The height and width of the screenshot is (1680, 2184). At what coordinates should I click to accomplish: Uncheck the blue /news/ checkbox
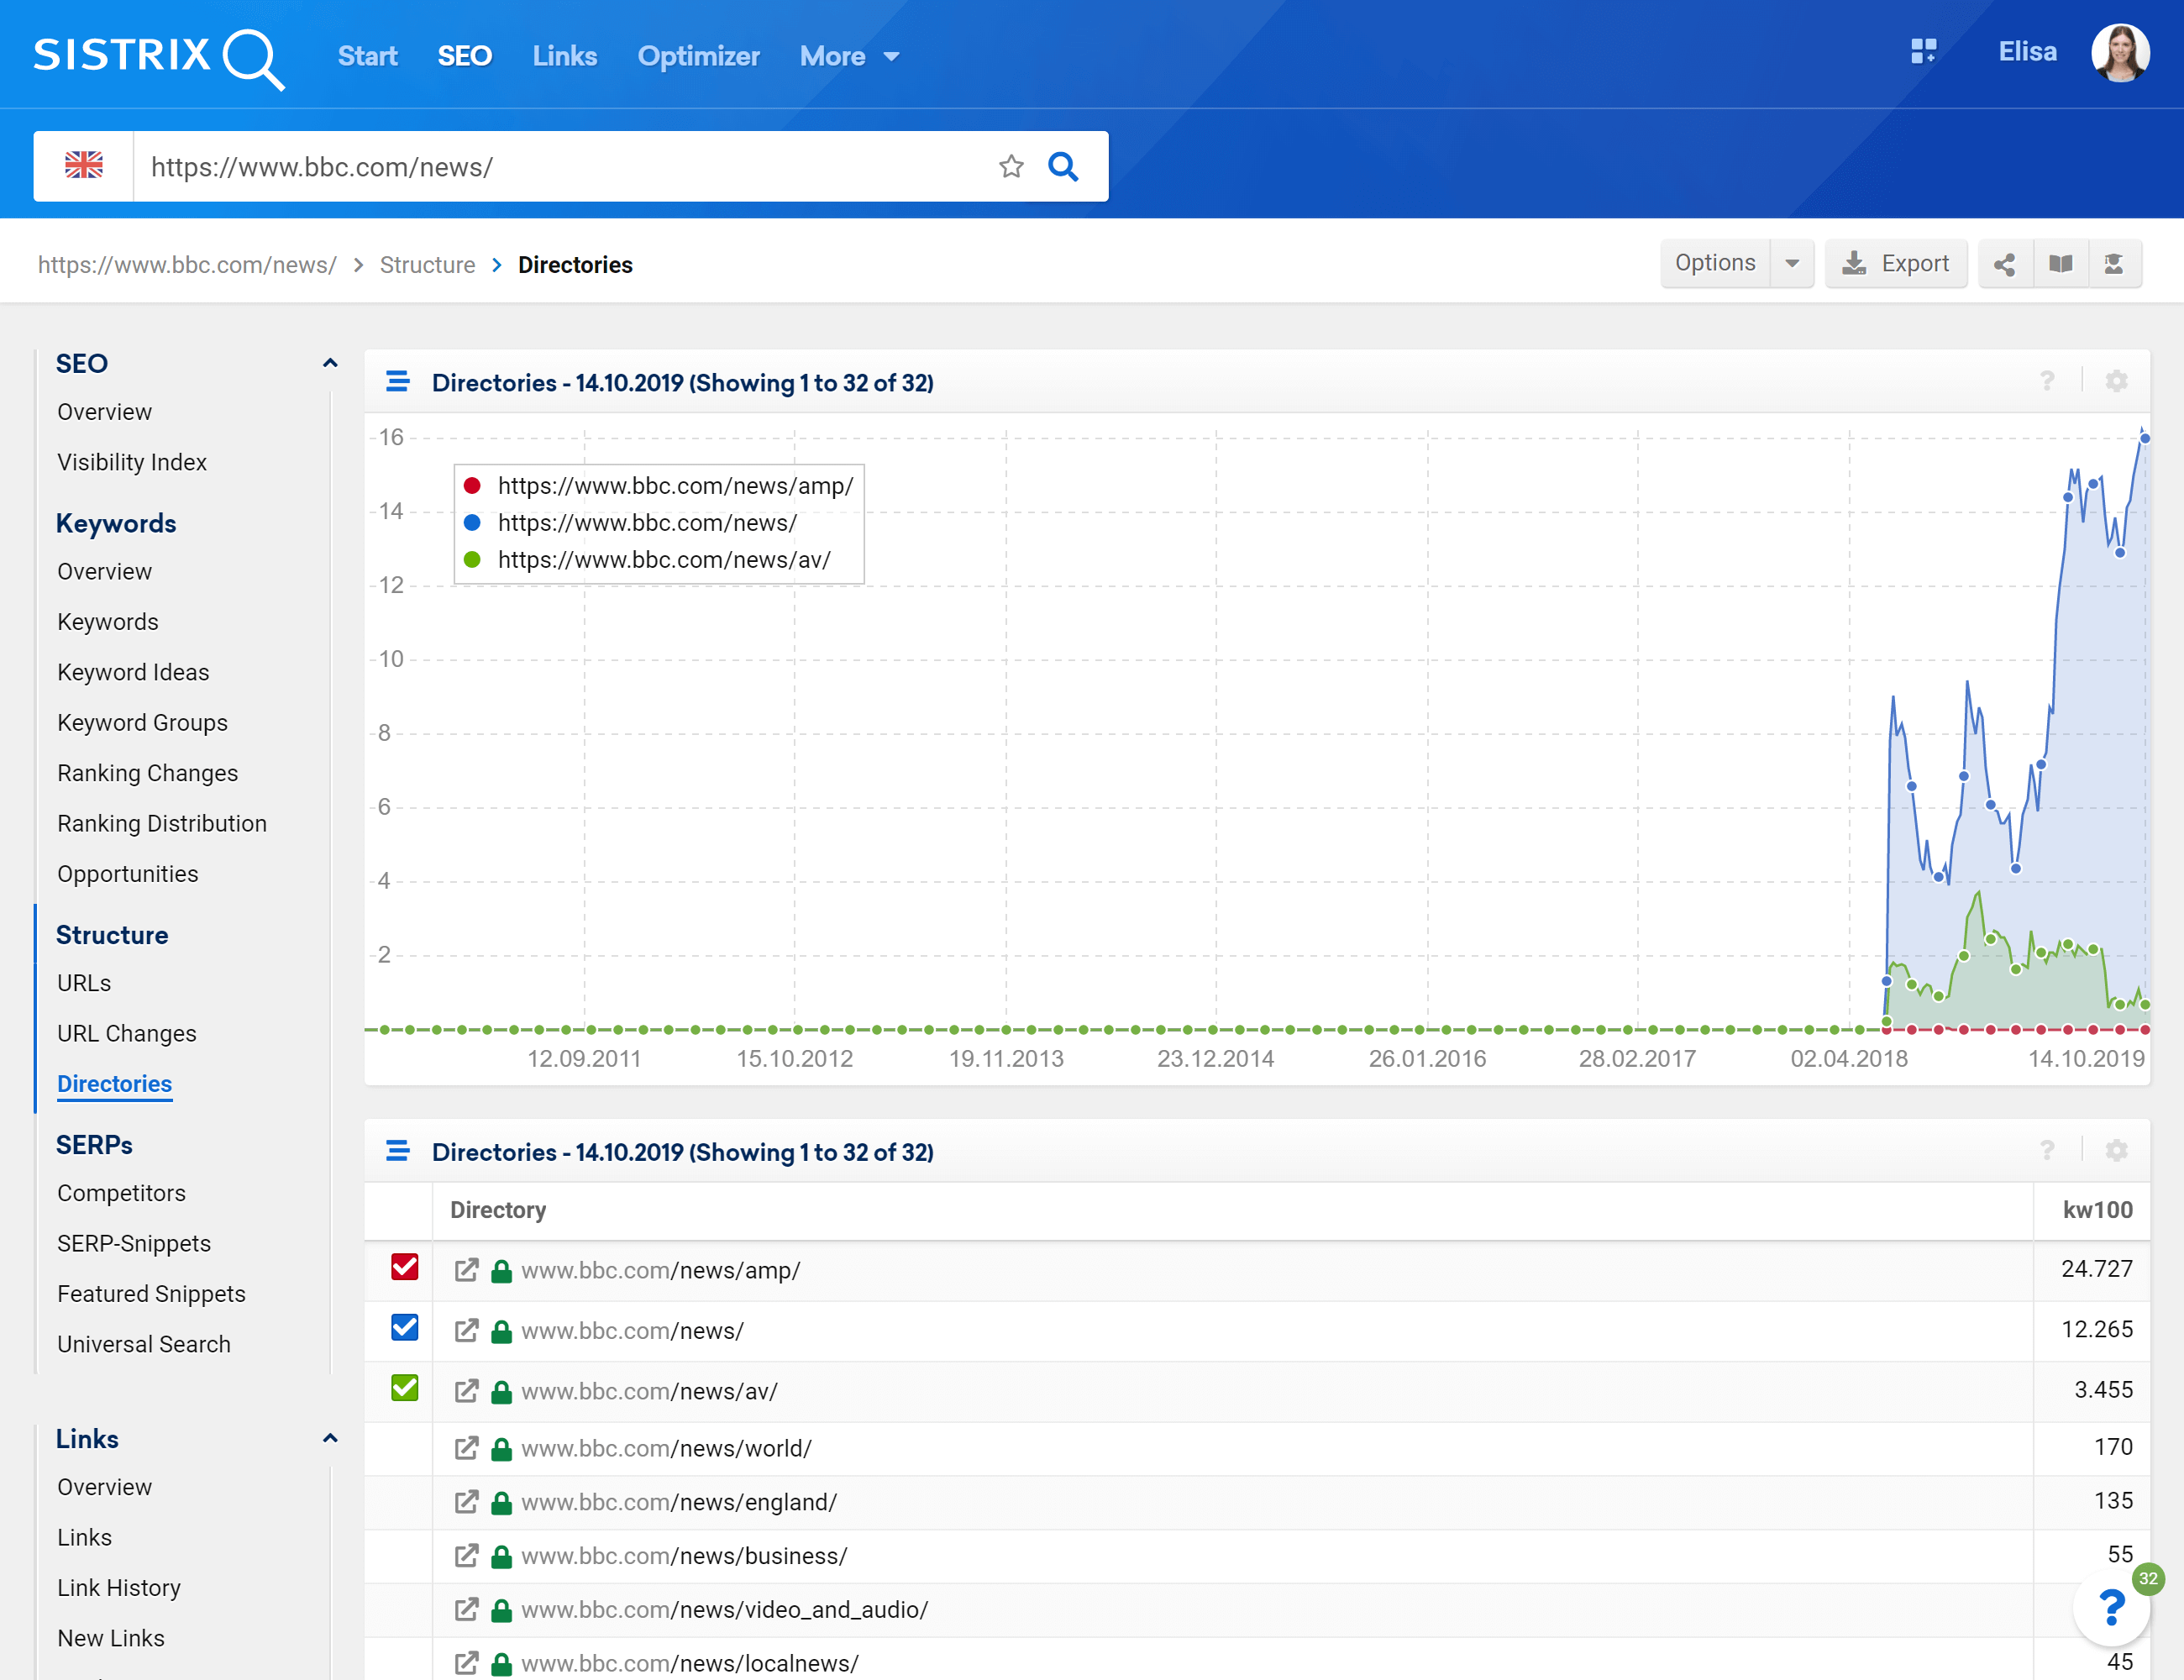click(x=405, y=1327)
